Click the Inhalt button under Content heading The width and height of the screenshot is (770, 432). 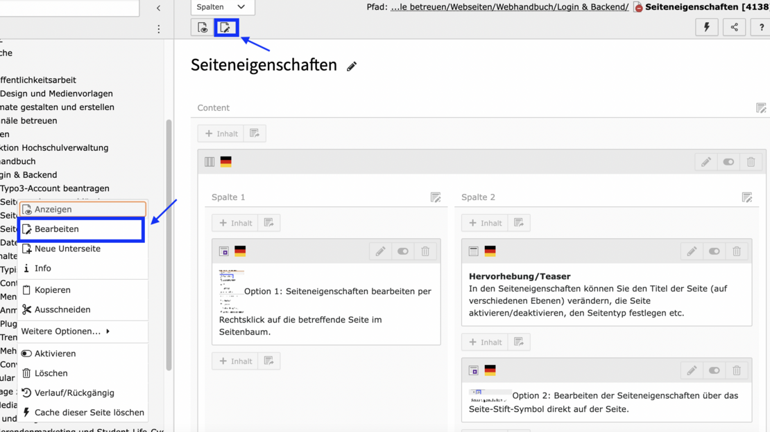pos(221,134)
